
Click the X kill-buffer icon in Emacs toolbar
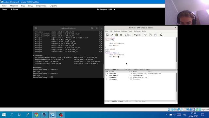[121, 35]
